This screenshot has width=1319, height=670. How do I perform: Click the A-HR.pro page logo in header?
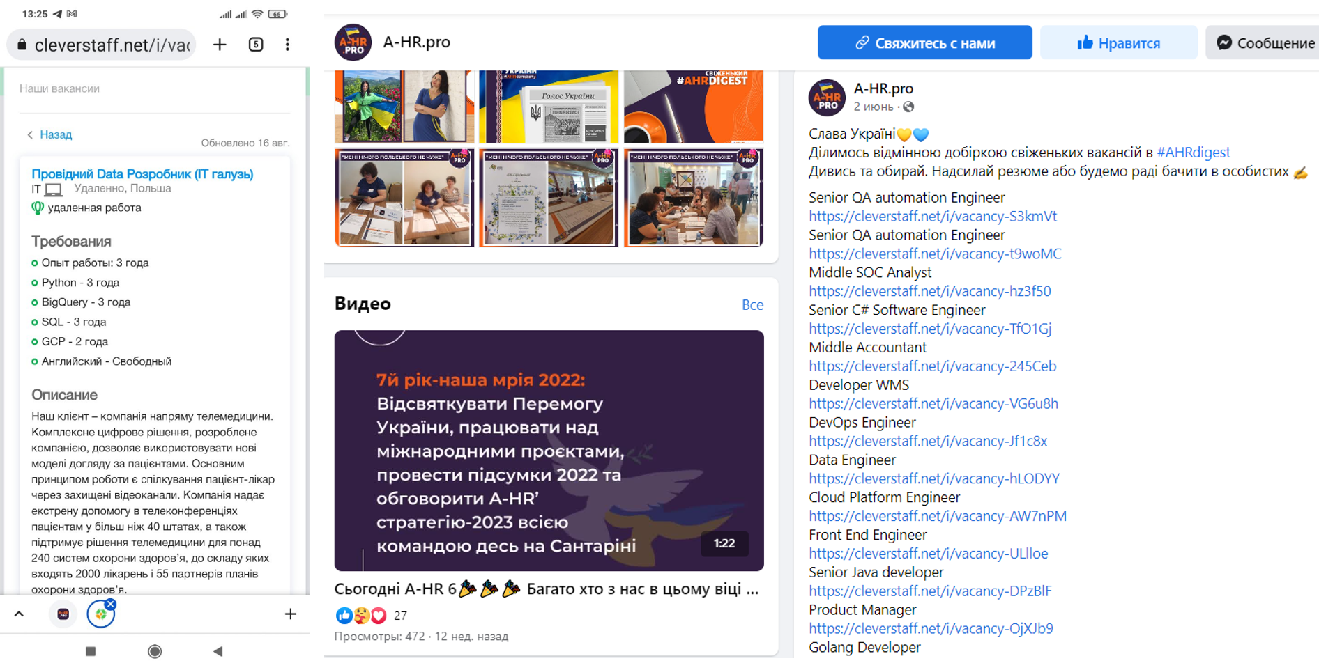click(353, 42)
